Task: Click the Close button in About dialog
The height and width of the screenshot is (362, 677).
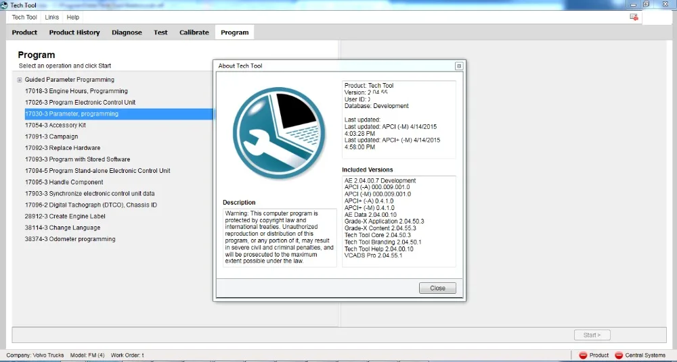Action: click(x=437, y=288)
